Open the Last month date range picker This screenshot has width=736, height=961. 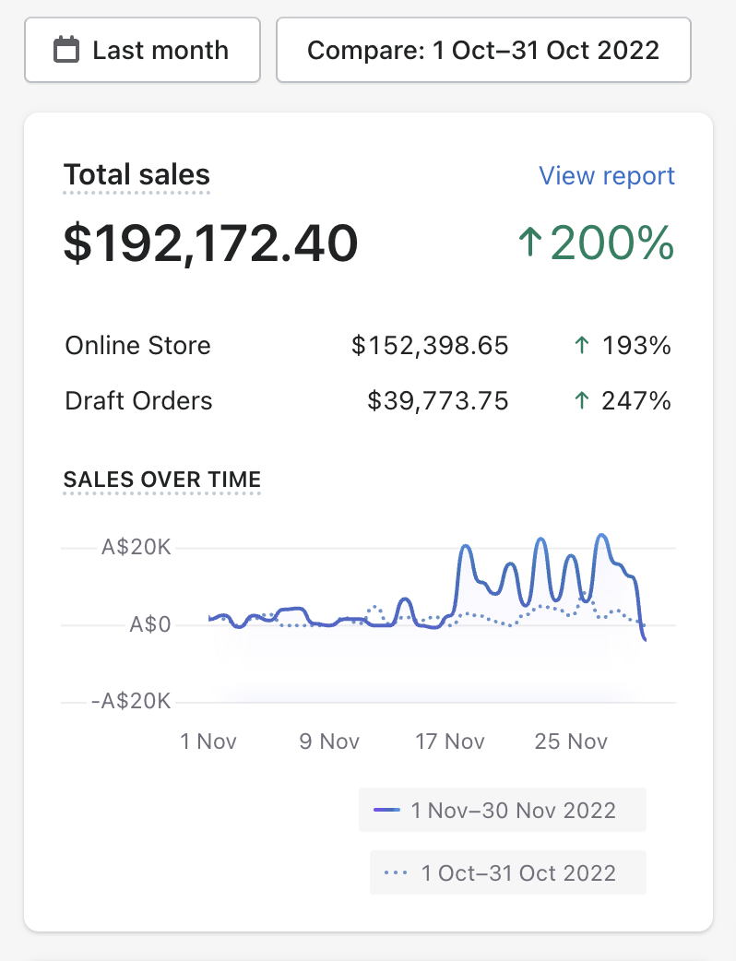coord(141,50)
